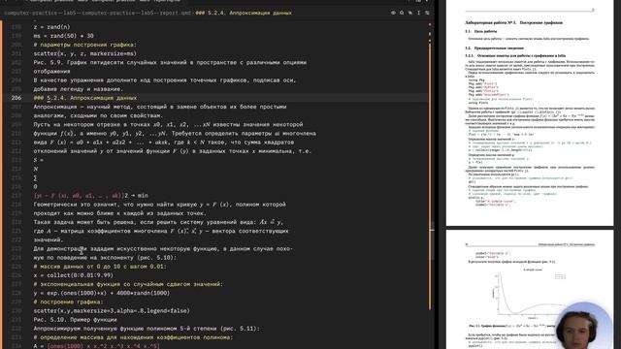Open editor controls sliders icon

click(x=427, y=13)
